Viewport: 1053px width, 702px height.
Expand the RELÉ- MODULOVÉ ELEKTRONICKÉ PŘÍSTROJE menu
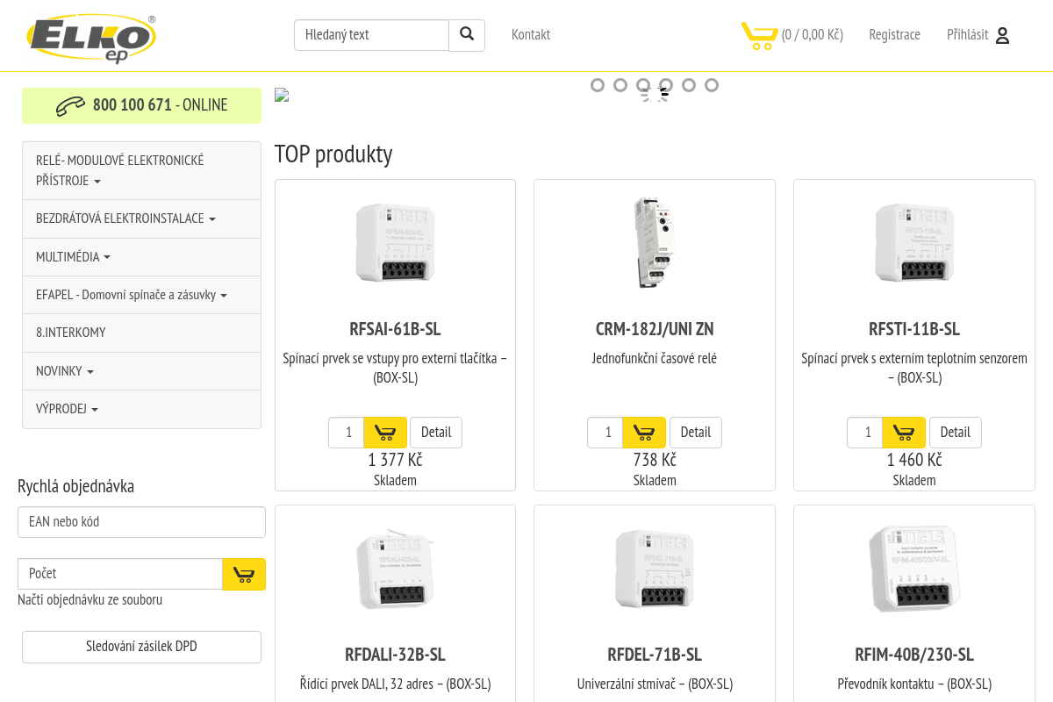[x=118, y=170]
